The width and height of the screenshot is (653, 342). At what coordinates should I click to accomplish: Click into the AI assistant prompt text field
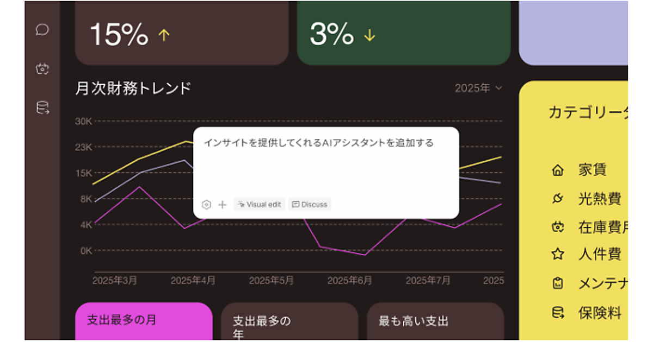(x=325, y=163)
